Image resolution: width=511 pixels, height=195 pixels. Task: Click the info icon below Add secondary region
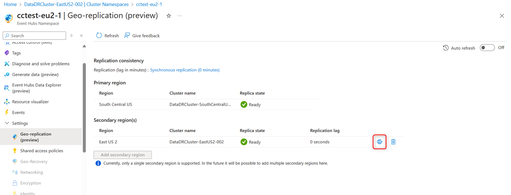pyautogui.click(x=98, y=163)
